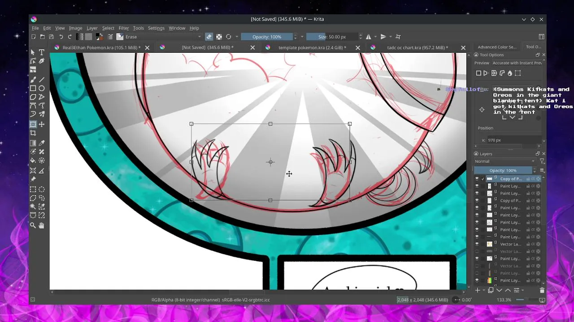Select the Rectangle shape tool

coord(33,89)
